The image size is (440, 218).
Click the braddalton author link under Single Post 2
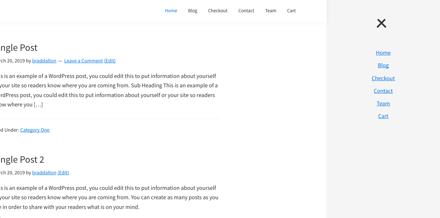[44, 173]
